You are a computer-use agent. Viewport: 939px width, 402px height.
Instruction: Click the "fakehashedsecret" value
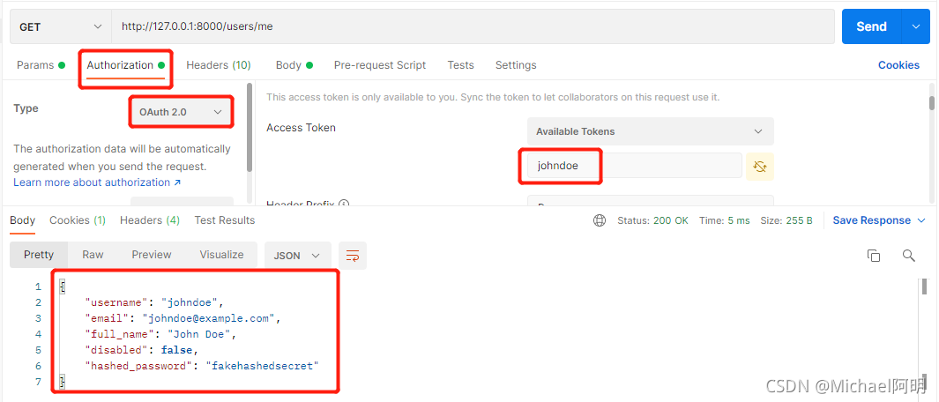click(x=262, y=366)
